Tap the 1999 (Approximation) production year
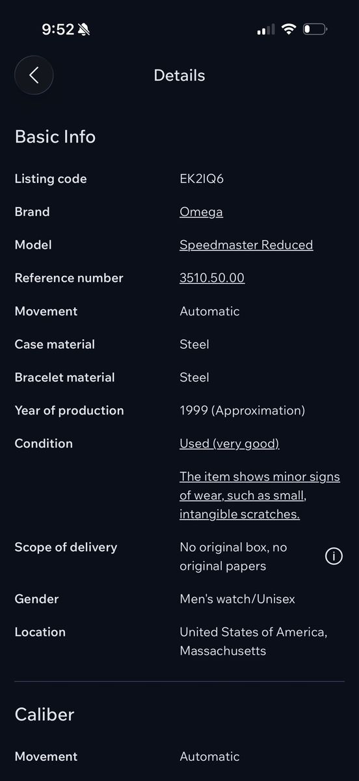The height and width of the screenshot is (781, 359). coord(242,411)
